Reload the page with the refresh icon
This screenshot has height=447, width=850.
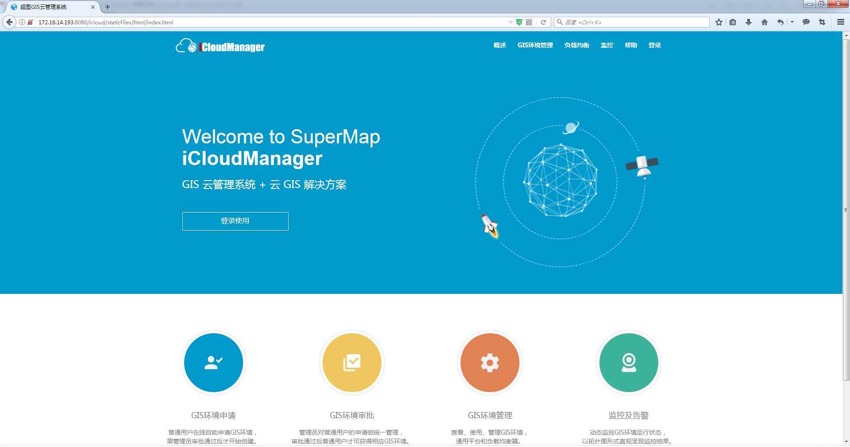pyautogui.click(x=543, y=22)
